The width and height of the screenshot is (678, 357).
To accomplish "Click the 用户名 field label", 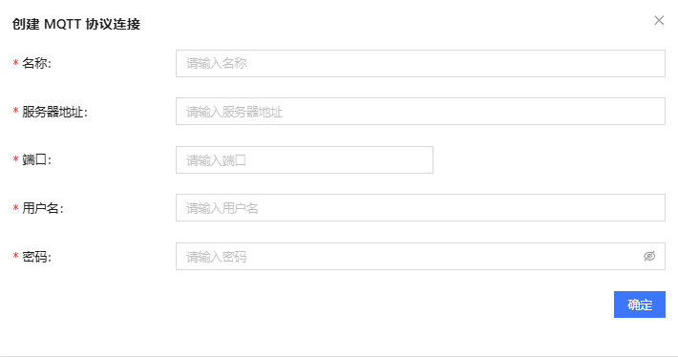I will (42, 208).
